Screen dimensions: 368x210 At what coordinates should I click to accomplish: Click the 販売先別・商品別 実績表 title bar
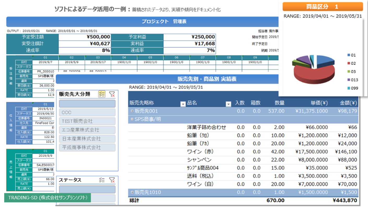click(167, 79)
